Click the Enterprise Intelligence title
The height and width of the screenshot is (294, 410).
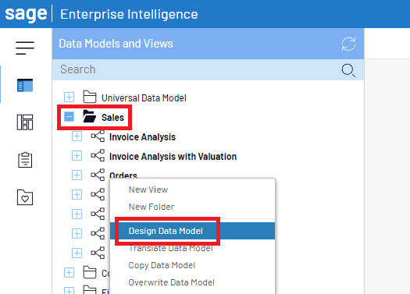[x=129, y=14]
